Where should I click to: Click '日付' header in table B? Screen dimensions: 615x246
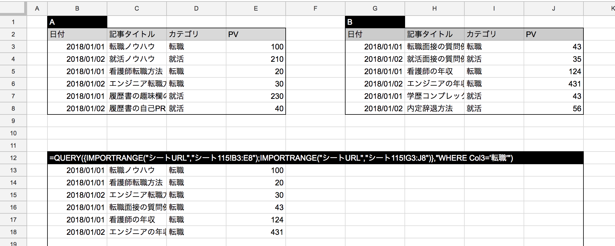point(375,34)
